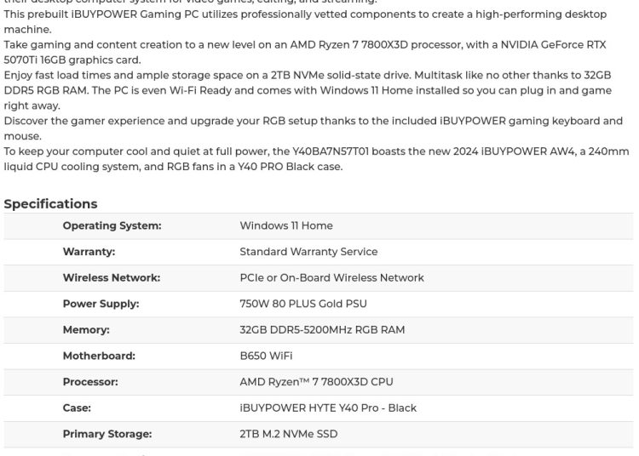Click PCIe or On-Board Wireless Network value

coord(331,278)
